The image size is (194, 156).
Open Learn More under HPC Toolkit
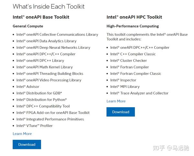116,101
